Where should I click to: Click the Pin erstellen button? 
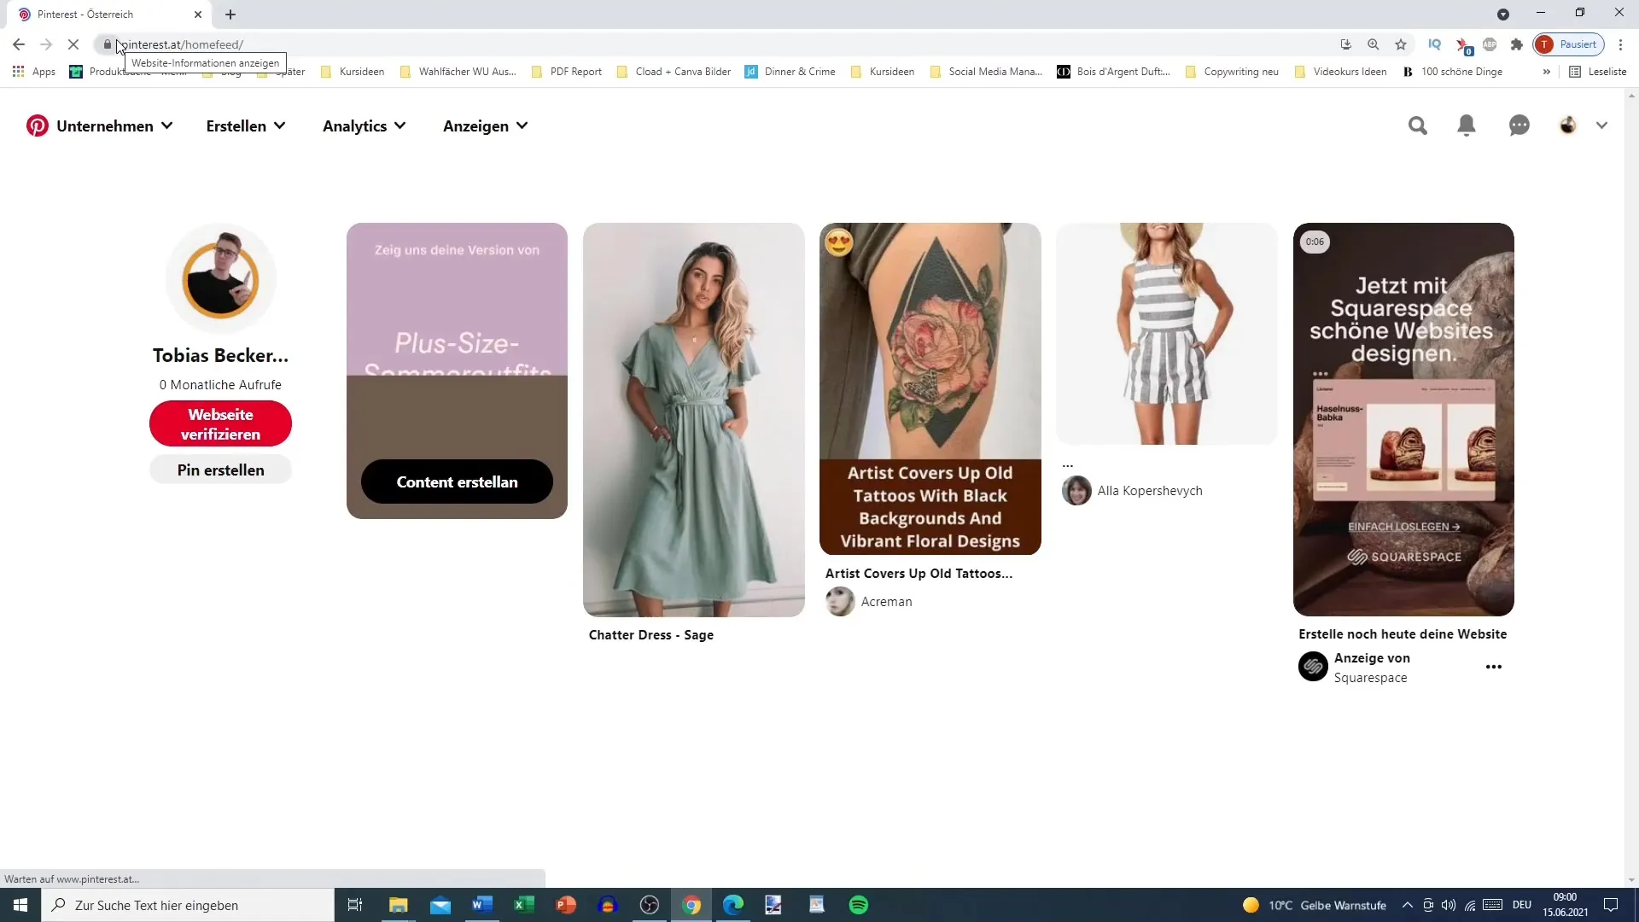(220, 470)
